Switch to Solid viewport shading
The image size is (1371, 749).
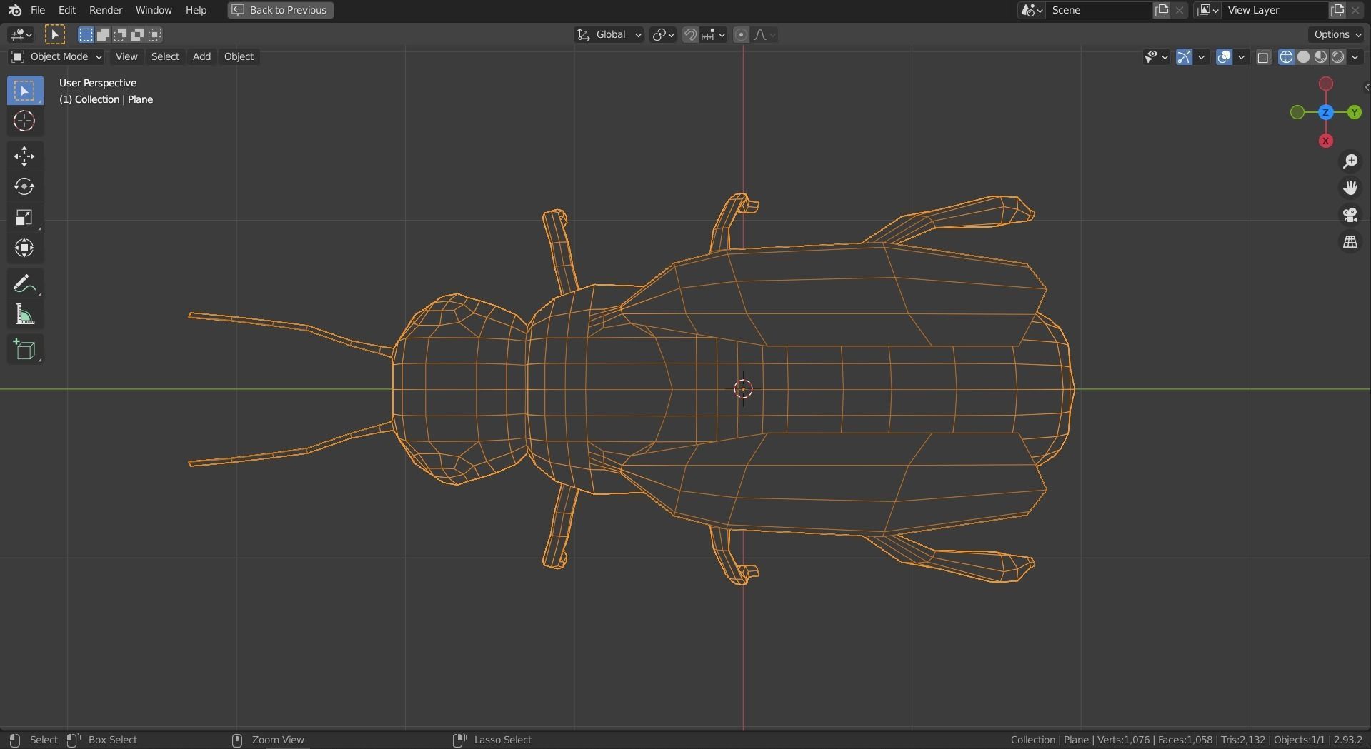[x=1303, y=57]
